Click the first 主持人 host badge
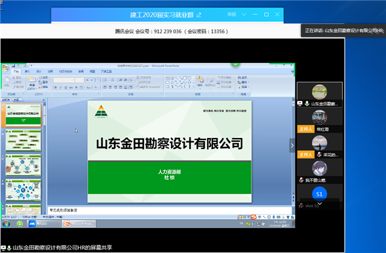This screenshot has width=386, height=253. coord(306,129)
